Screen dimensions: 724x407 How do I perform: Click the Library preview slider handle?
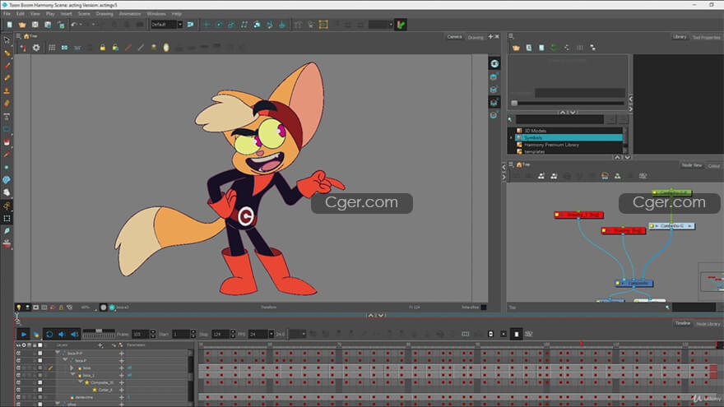(x=514, y=103)
